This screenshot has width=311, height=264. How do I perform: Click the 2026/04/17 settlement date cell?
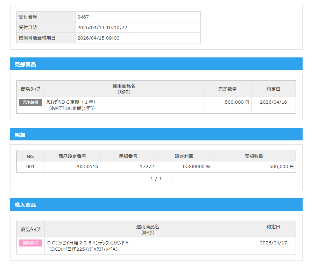coord(273,243)
